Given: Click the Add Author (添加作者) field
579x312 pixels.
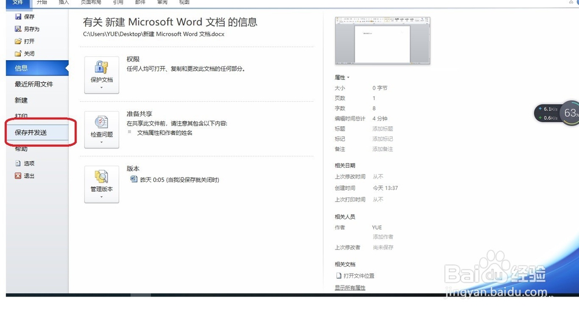Looking at the screenshot, I should 383,237.
